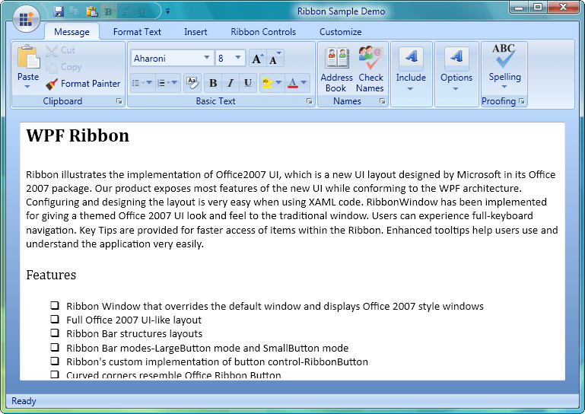The width and height of the screenshot is (585, 414).
Task: Click the WPF Ribbon heading
Action: tap(78, 135)
